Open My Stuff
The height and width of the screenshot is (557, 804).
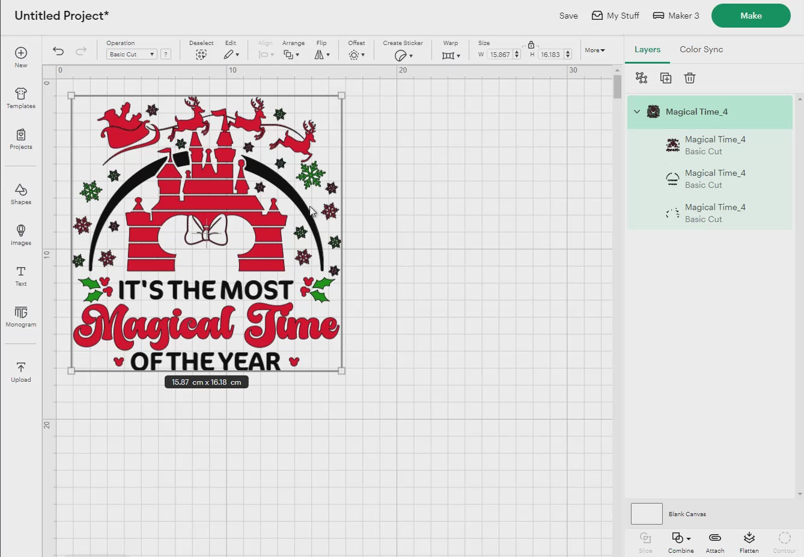[615, 16]
